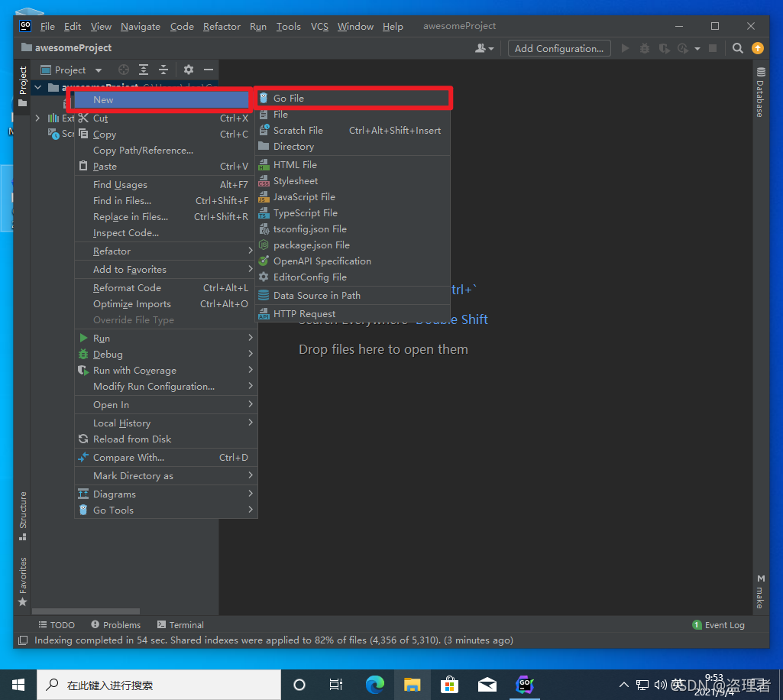
Task: Click the user account icon in toolbar
Action: coord(484,48)
